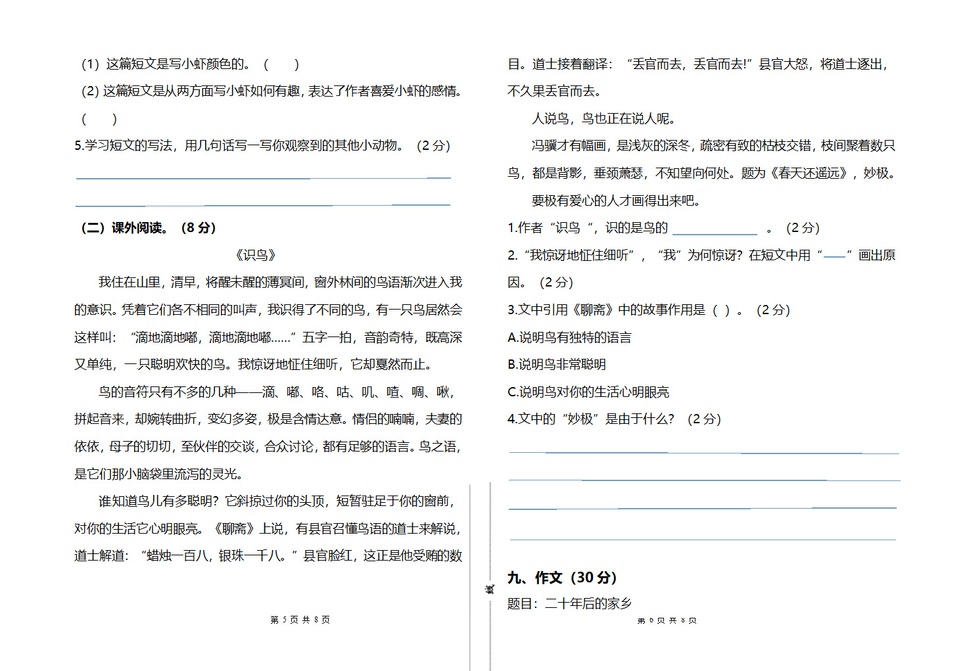The width and height of the screenshot is (969, 671).
Task: Click line 鸟的音符只有不多的几种
Action: click(276, 392)
